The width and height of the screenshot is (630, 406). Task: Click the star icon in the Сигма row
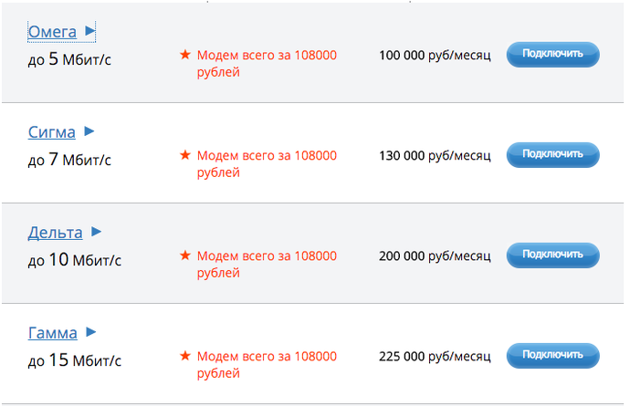tap(185, 156)
